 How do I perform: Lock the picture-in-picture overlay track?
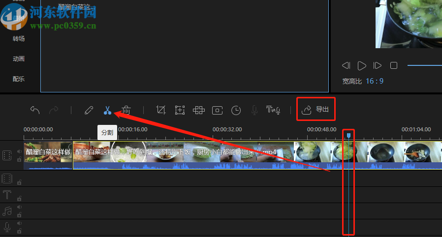[19, 182]
